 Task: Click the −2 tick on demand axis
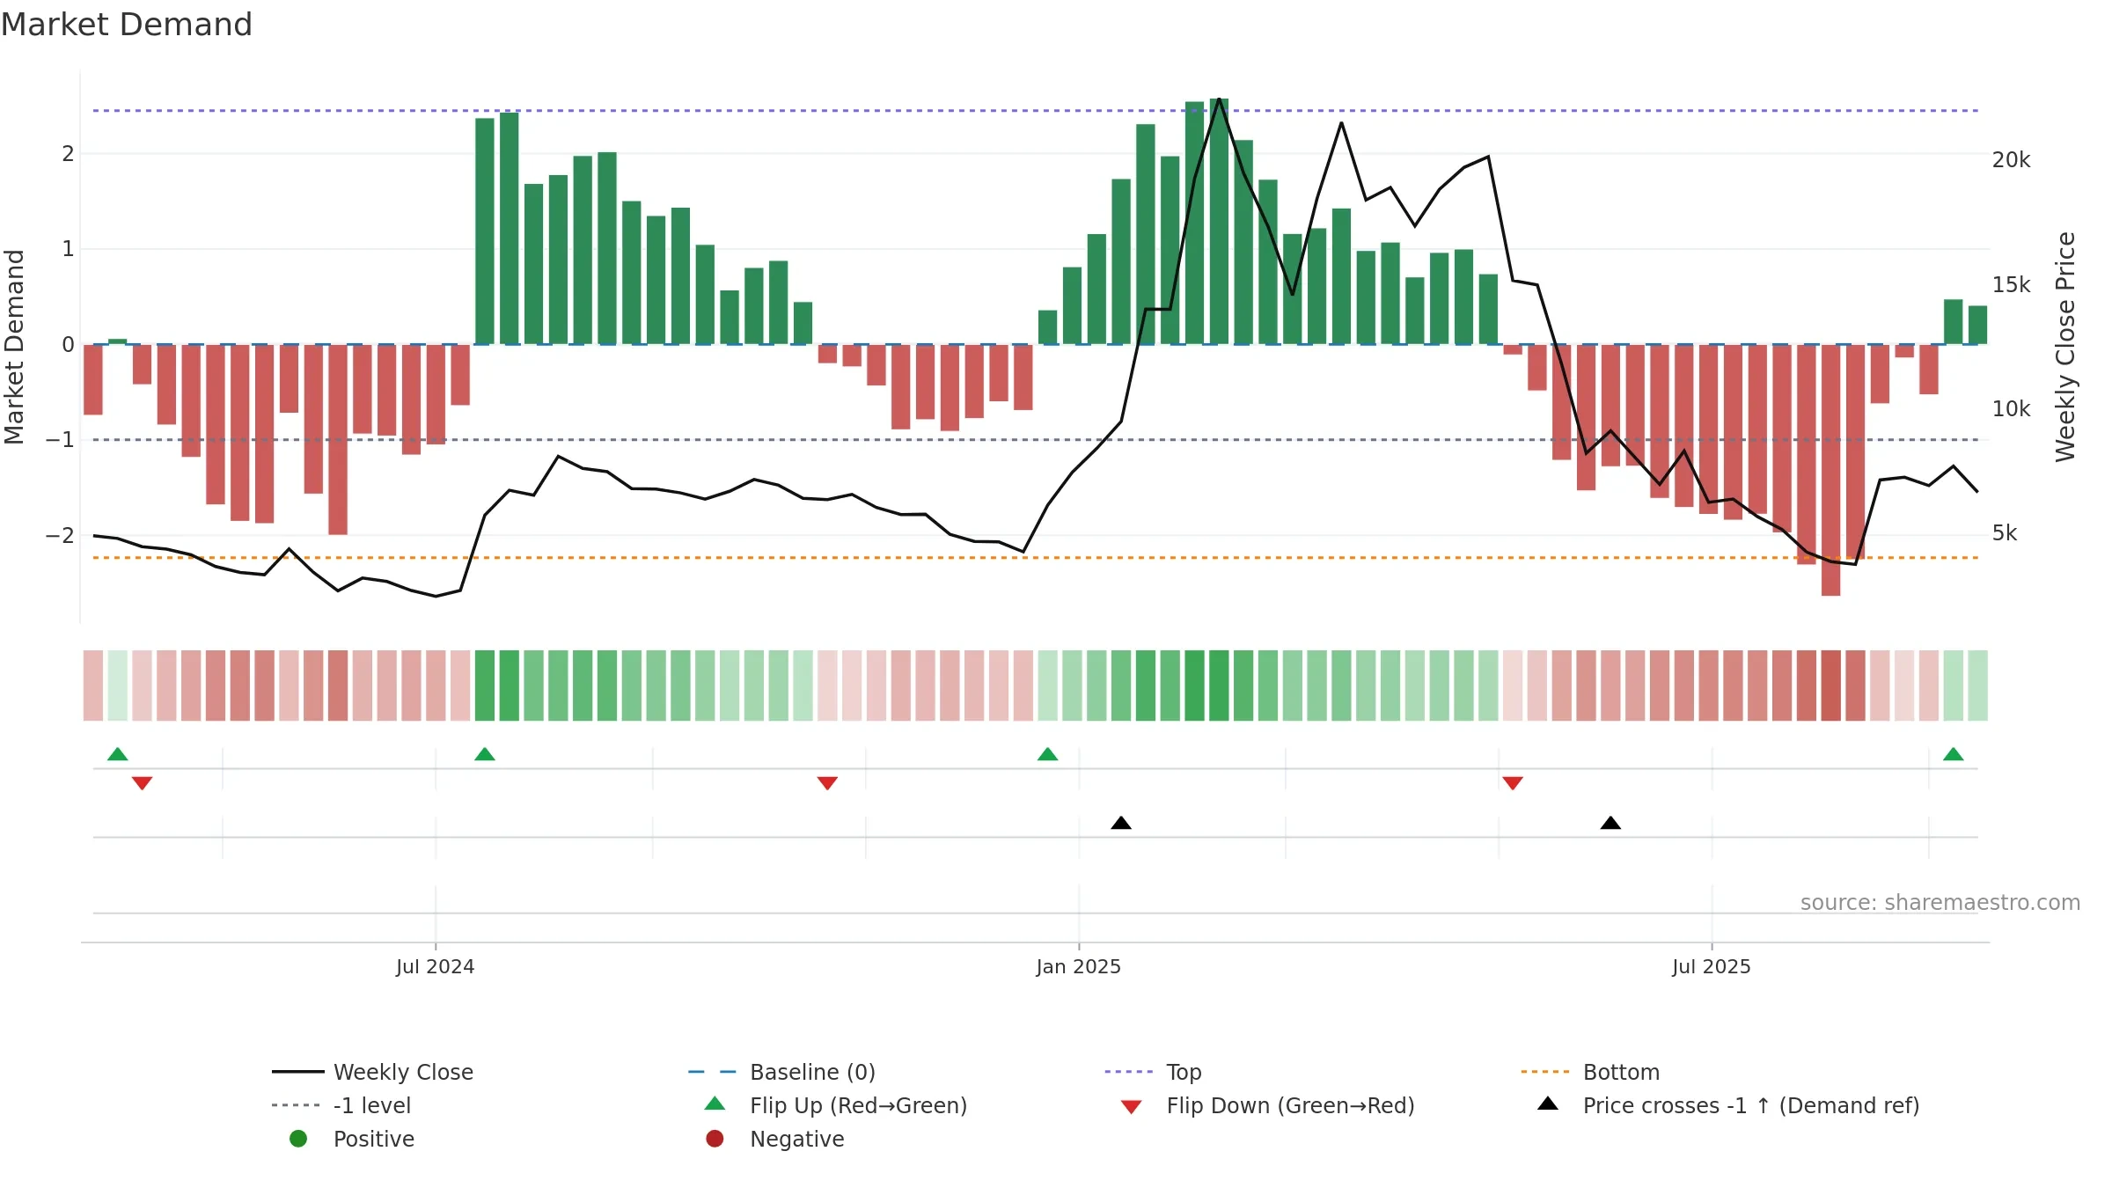(x=60, y=536)
